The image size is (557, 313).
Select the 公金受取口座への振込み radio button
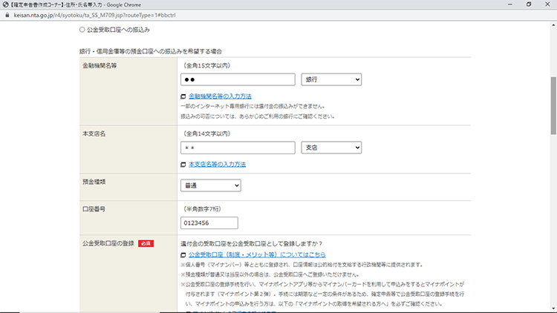pos(82,30)
